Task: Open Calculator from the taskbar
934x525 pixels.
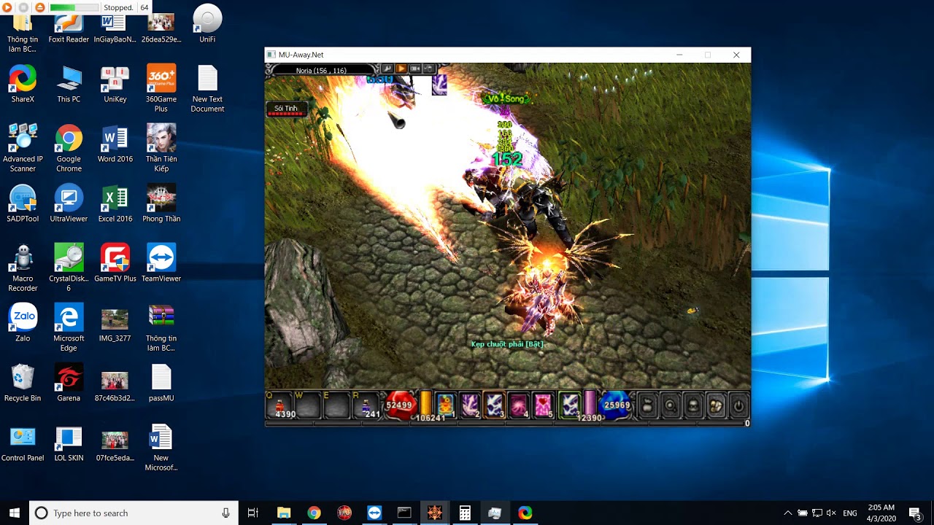Action: 465,513
